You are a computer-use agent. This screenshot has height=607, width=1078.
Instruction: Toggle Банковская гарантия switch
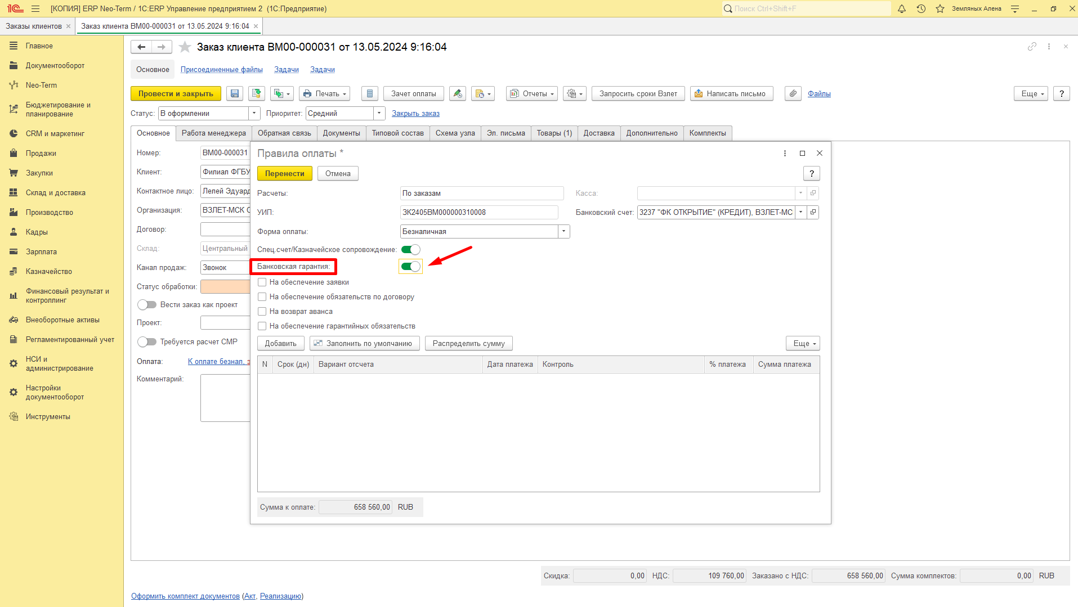(x=410, y=267)
